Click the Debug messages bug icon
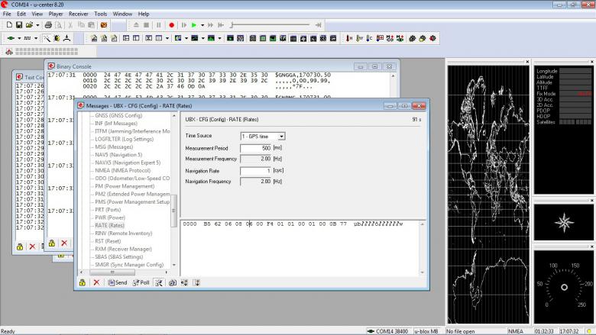596x335 pixels. (x=57, y=38)
